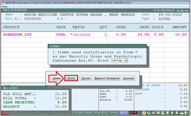Click the printer icon in bottom bar
This screenshot has height=116, width=191.
point(182,113)
